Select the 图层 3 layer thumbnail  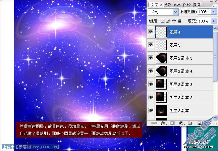161,45
